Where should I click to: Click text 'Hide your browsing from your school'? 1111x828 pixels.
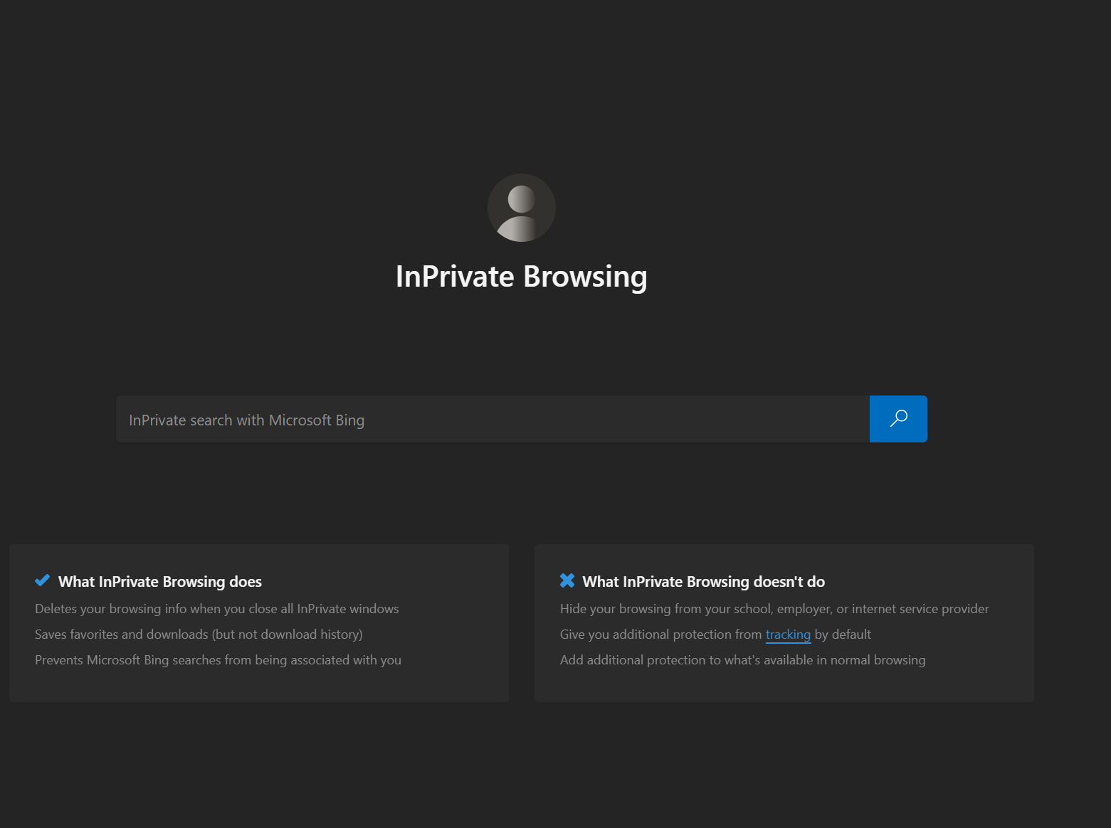tap(665, 609)
